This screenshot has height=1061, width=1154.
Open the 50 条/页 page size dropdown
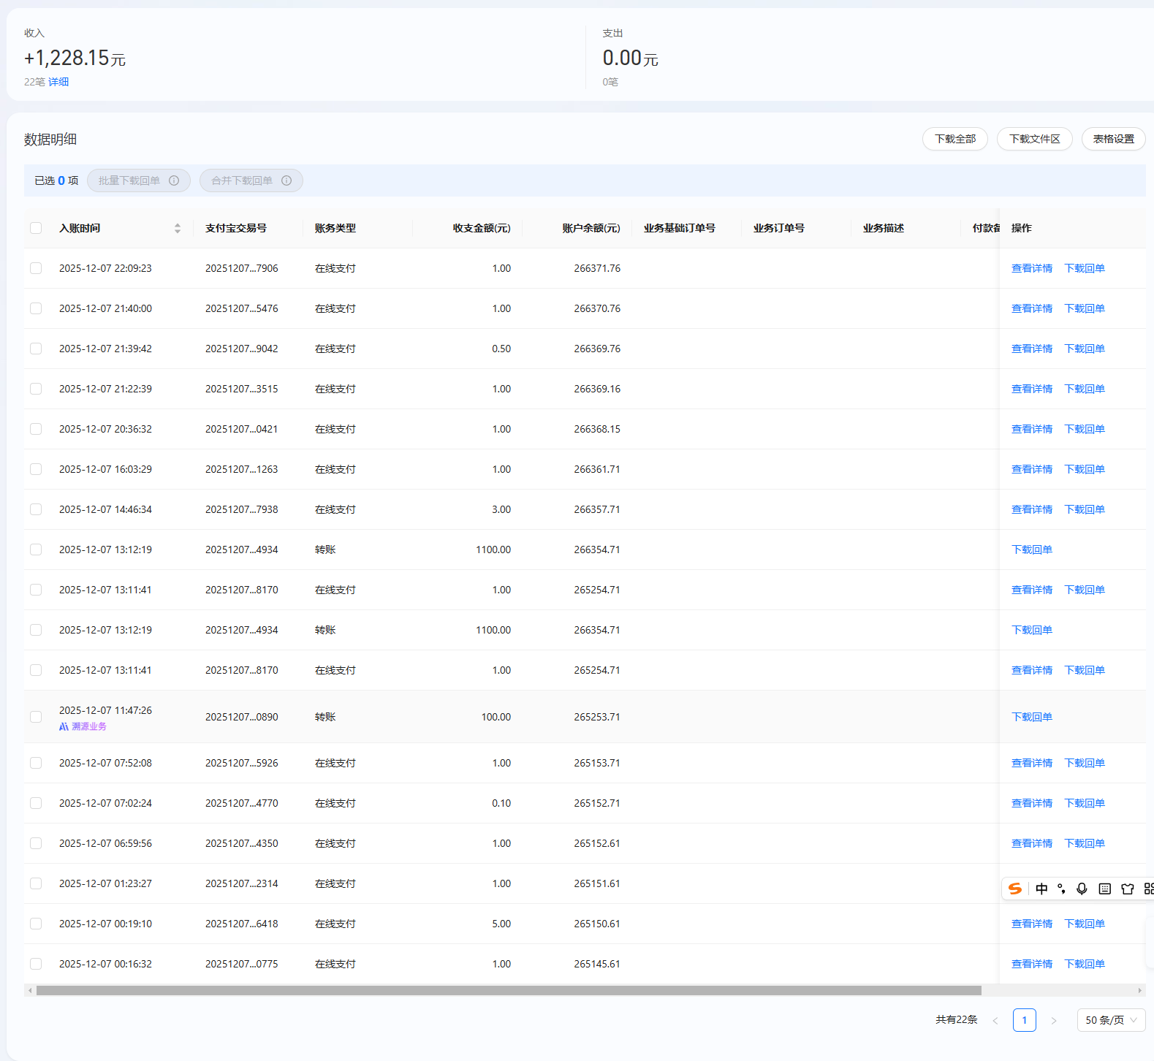1111,1020
